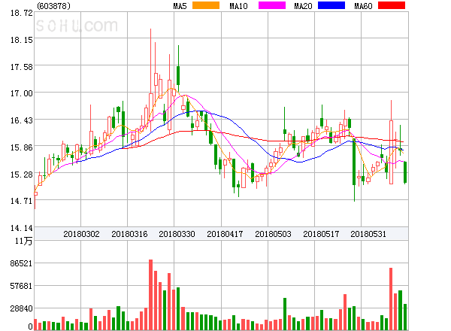Click the 20180503 date label
Screen dimensions: 451x331
(x=273, y=234)
